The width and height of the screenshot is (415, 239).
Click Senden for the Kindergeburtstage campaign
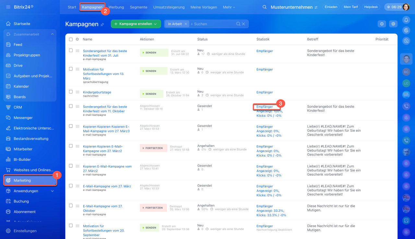tap(151, 94)
